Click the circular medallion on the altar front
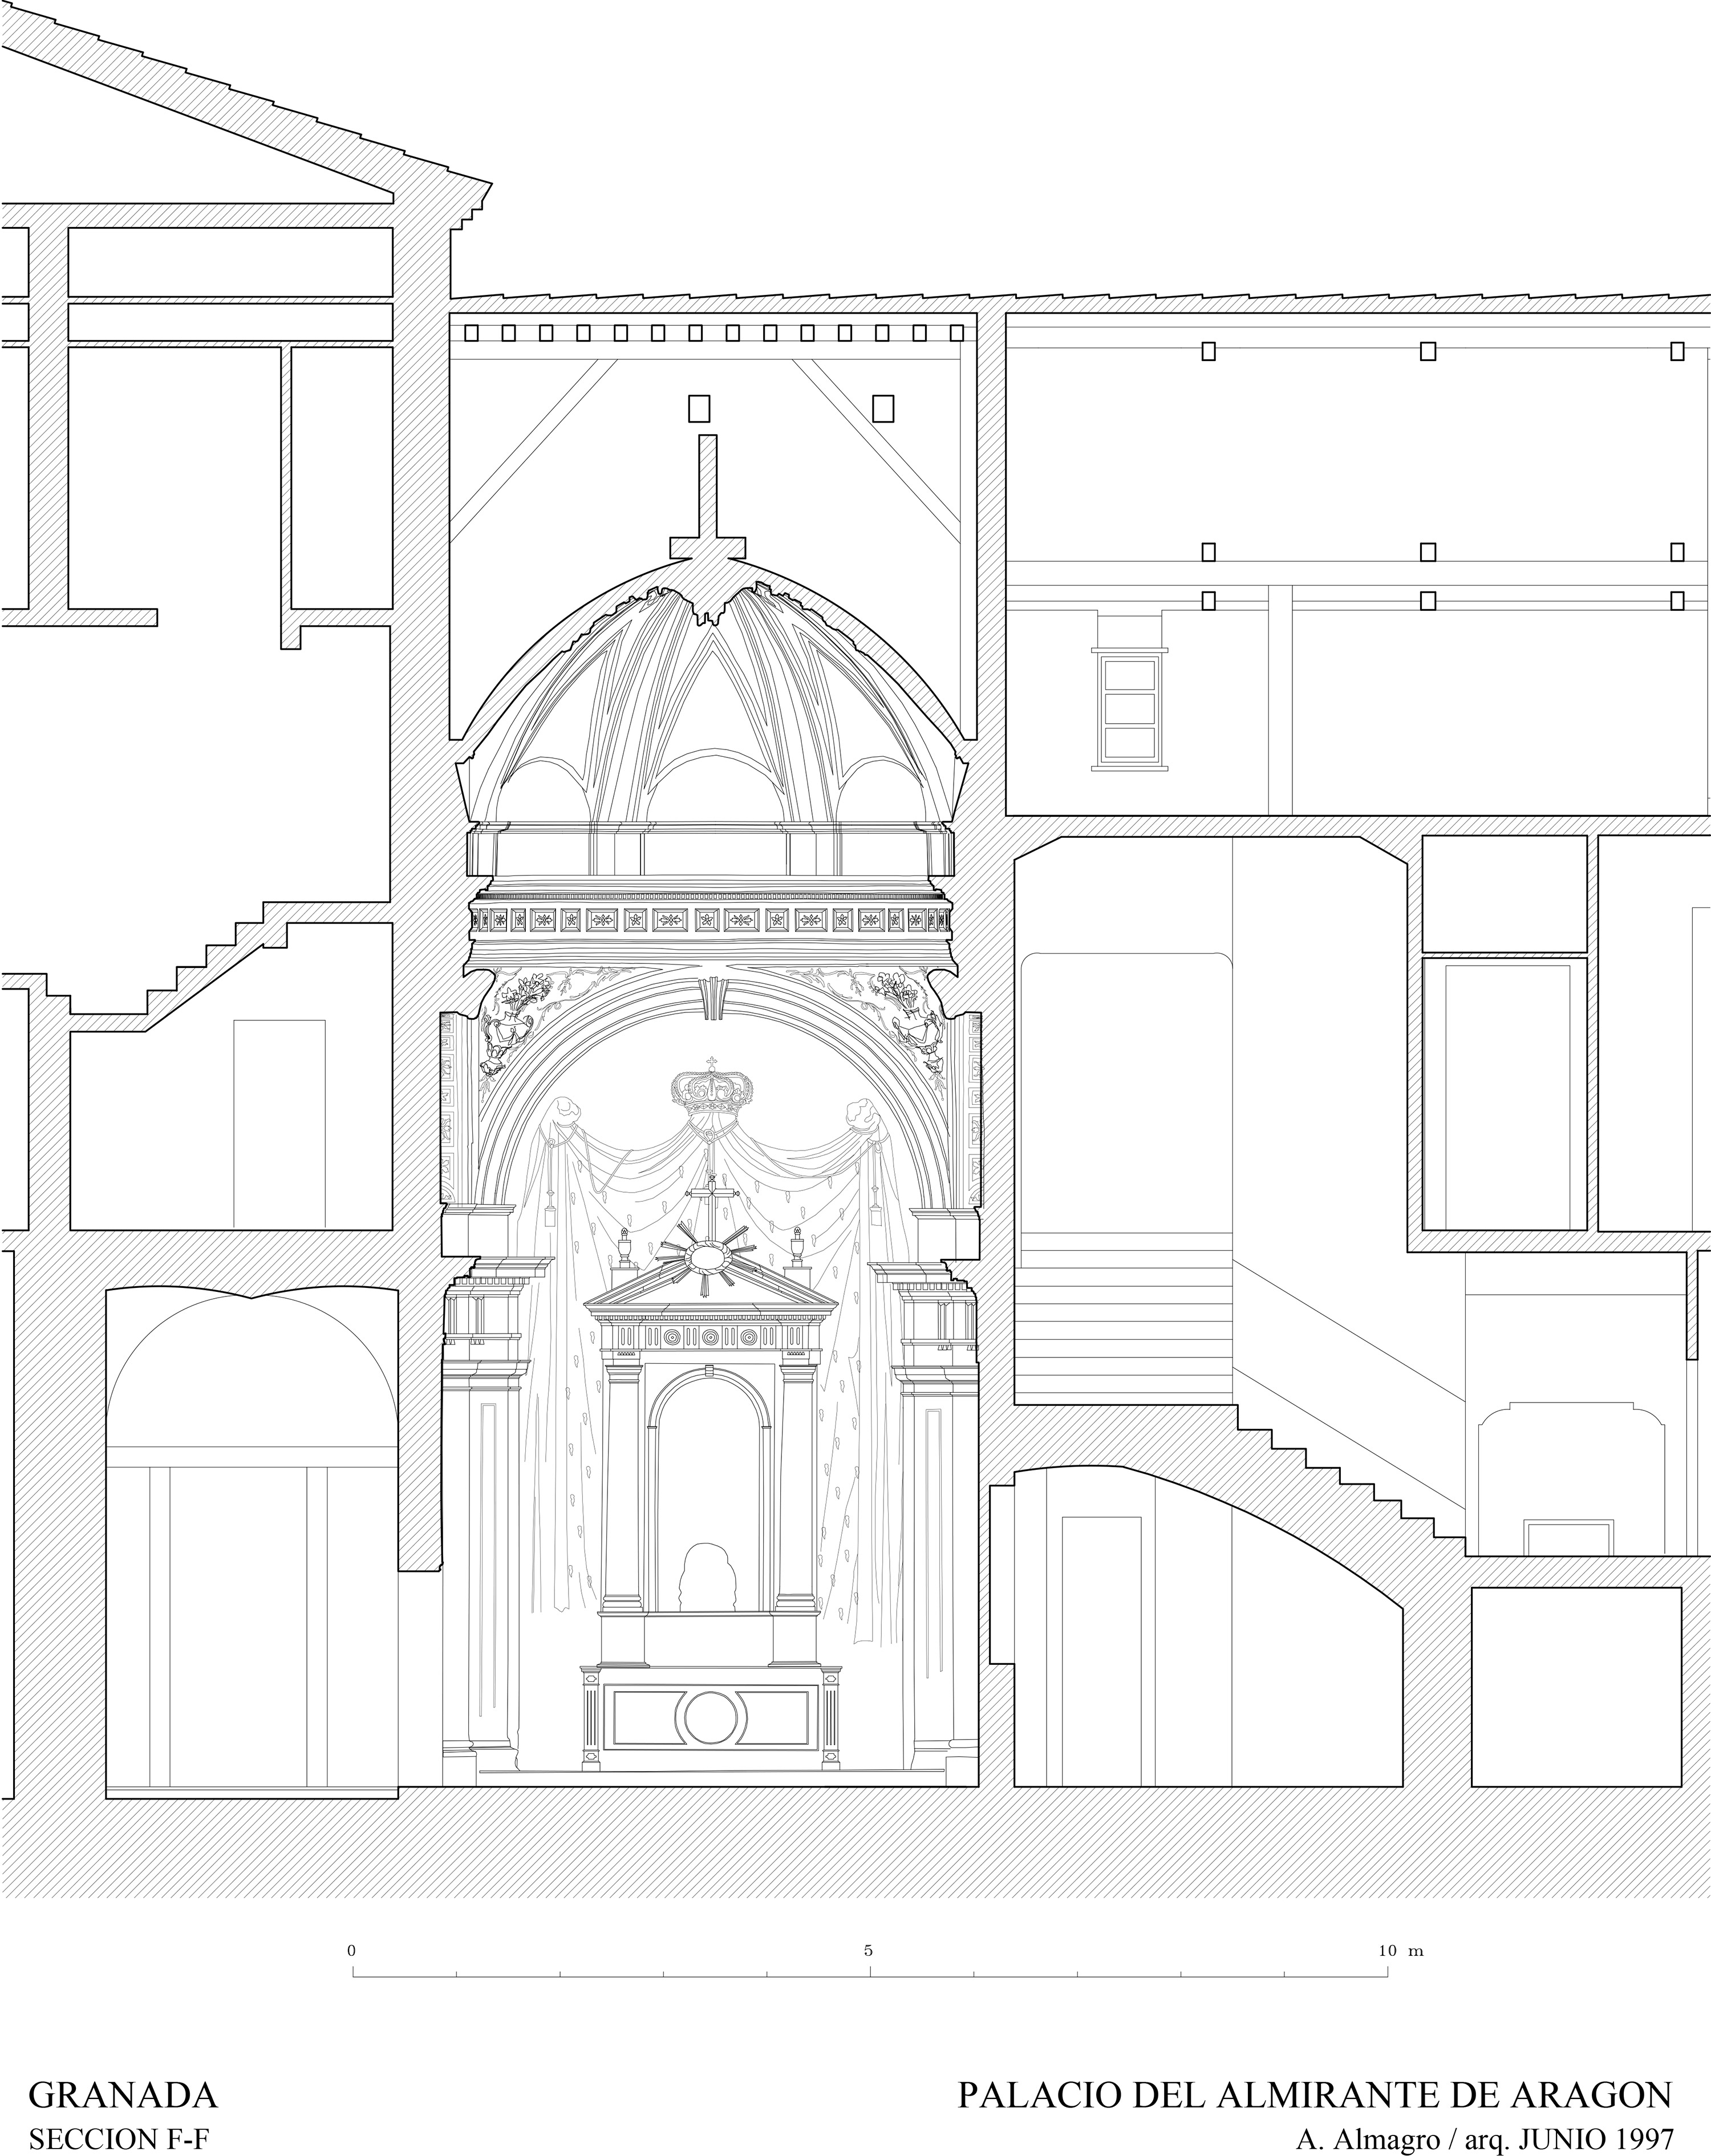The image size is (1711, 2156). coord(711,1717)
